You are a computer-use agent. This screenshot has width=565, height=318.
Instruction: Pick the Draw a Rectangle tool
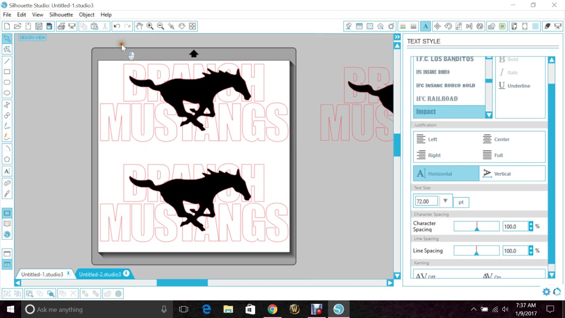click(x=7, y=72)
